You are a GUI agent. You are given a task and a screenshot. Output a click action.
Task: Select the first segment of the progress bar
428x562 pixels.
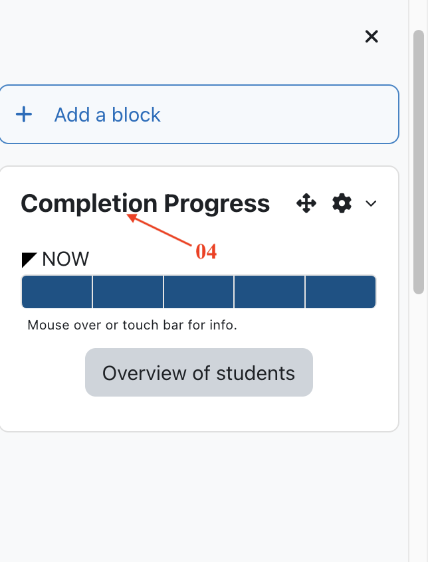click(x=57, y=292)
